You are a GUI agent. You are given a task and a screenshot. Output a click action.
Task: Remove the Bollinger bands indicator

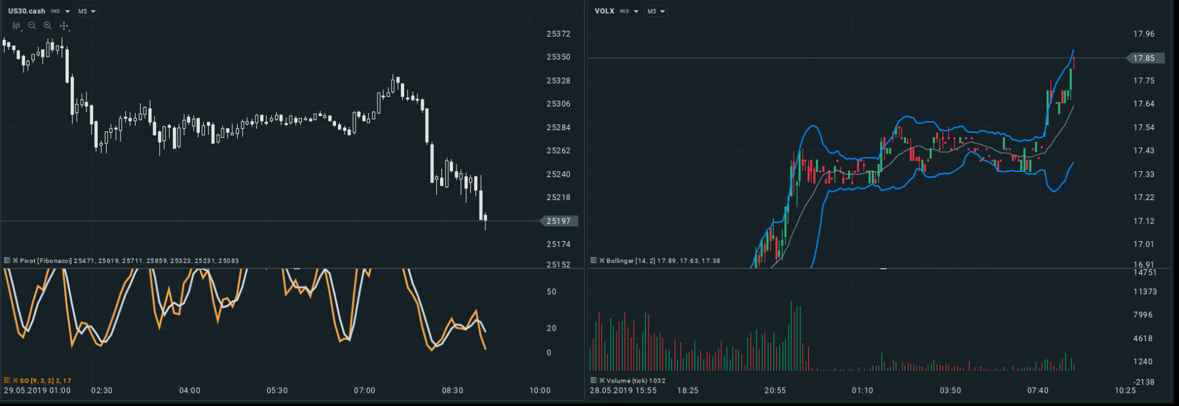pyautogui.click(x=602, y=260)
